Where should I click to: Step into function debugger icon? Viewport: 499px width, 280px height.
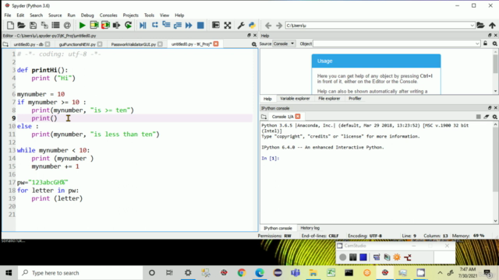click(166, 25)
